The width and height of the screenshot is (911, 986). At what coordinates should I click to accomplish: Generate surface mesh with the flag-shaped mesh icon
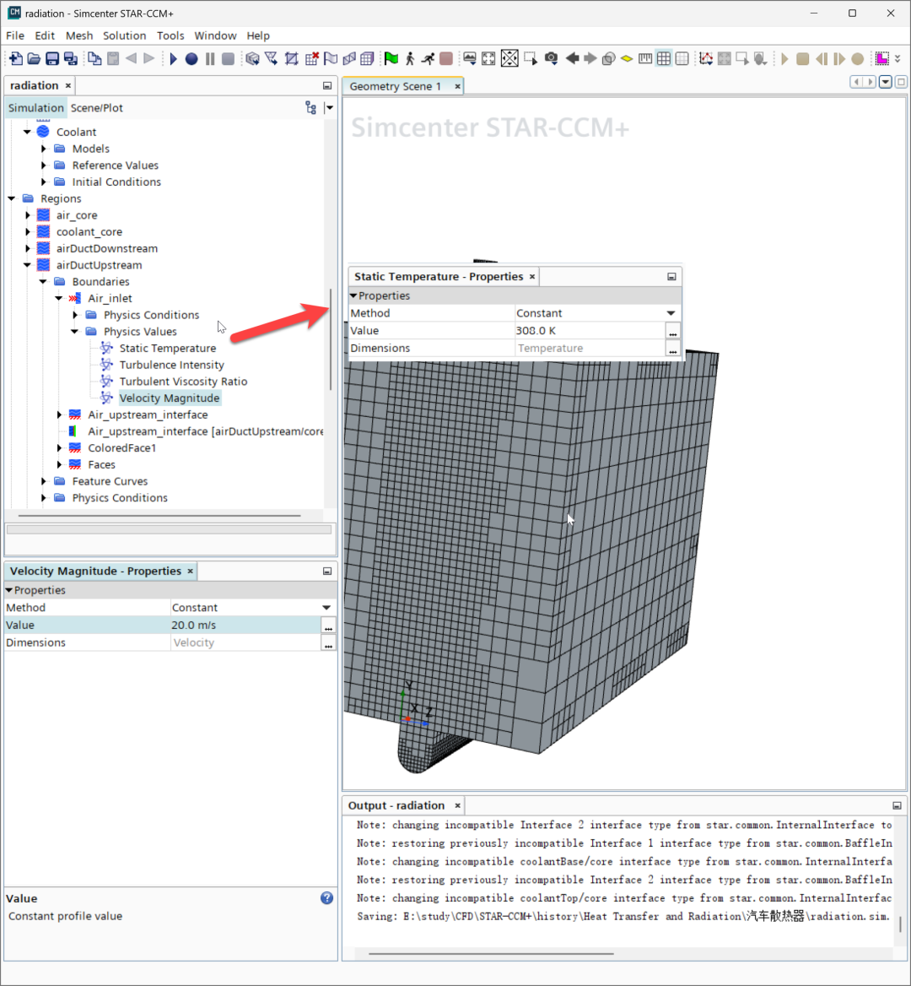(x=331, y=58)
